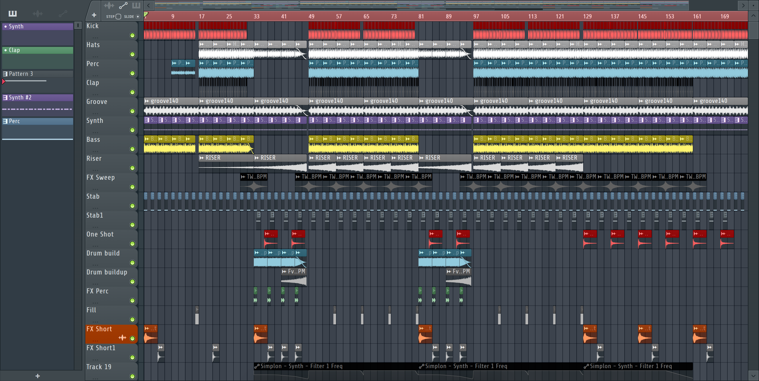Show audio clips in the picker panel
Screen dimensions: 759x381
[x=37, y=13]
